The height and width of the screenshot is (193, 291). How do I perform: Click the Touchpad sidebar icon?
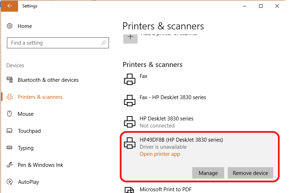tap(10, 131)
